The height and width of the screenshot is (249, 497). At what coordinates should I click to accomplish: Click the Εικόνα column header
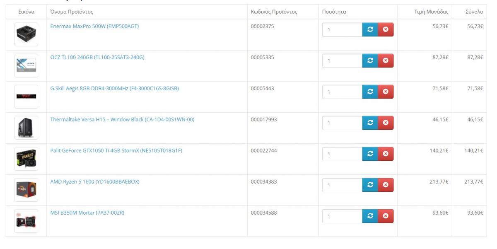coord(27,12)
